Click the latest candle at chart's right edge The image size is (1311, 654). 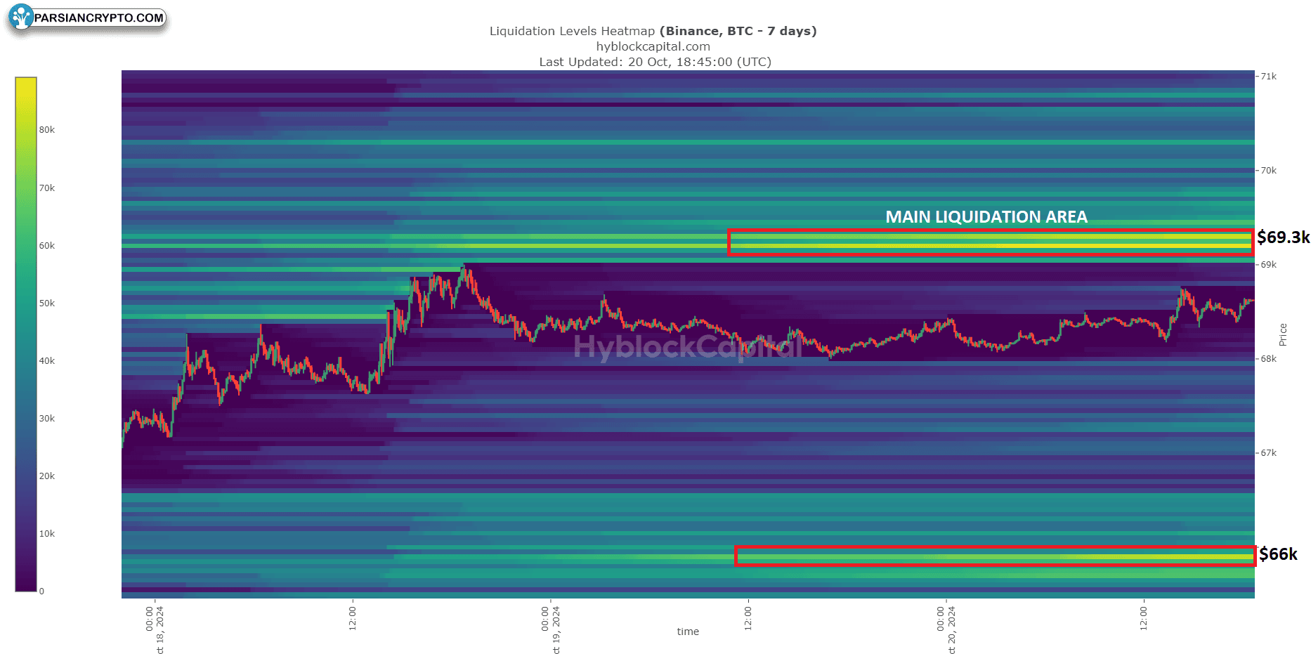(x=1251, y=301)
